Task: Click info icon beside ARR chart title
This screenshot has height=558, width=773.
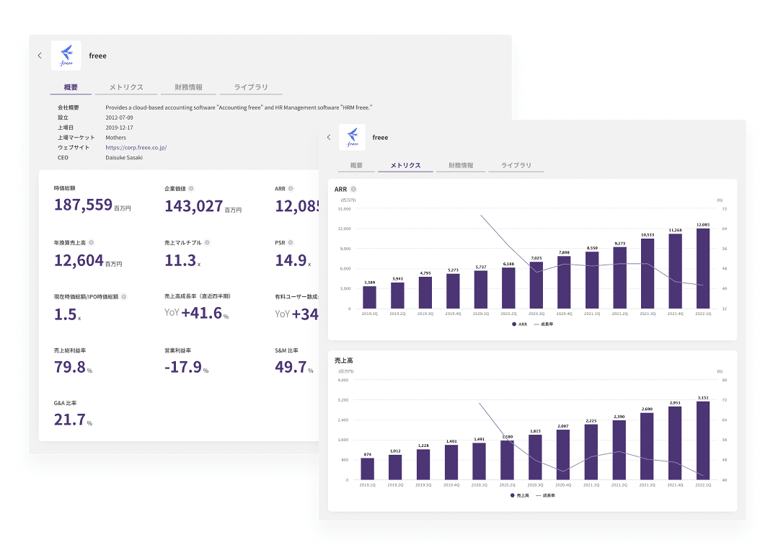Action: pyautogui.click(x=353, y=190)
